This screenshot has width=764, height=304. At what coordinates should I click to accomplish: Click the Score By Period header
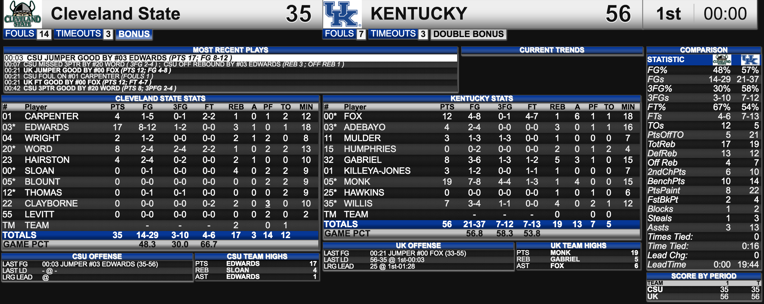coord(704,276)
